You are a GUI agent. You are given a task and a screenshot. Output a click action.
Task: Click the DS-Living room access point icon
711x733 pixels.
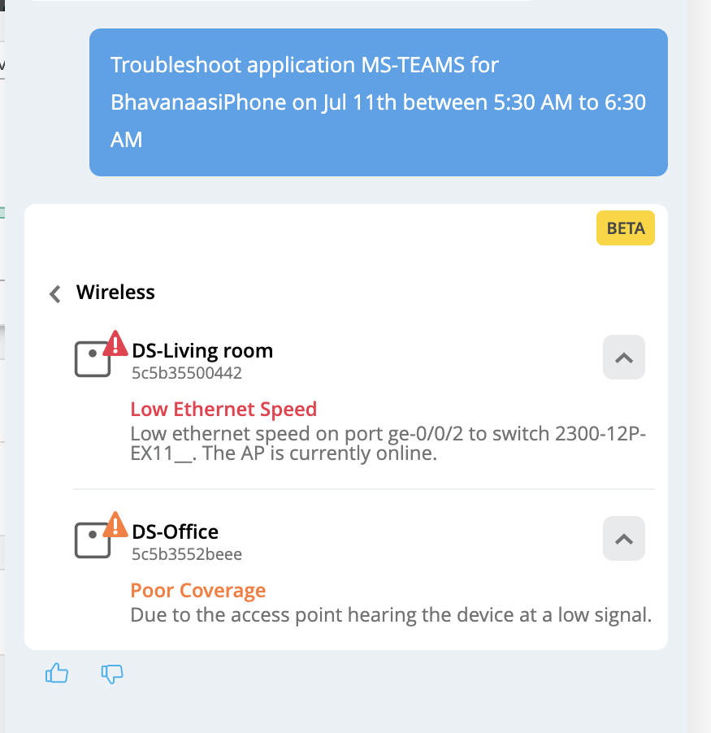(93, 359)
